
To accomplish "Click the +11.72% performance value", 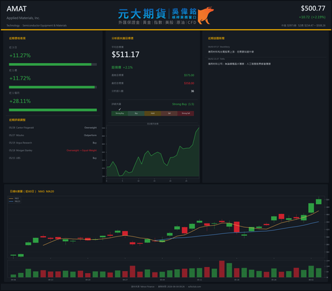I will pyautogui.click(x=20, y=78).
